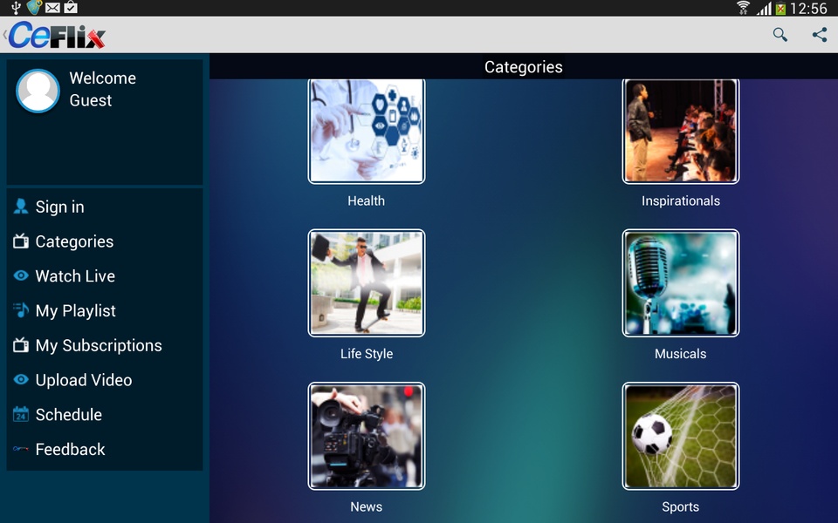
Task: Tap the Health label
Action: click(366, 200)
